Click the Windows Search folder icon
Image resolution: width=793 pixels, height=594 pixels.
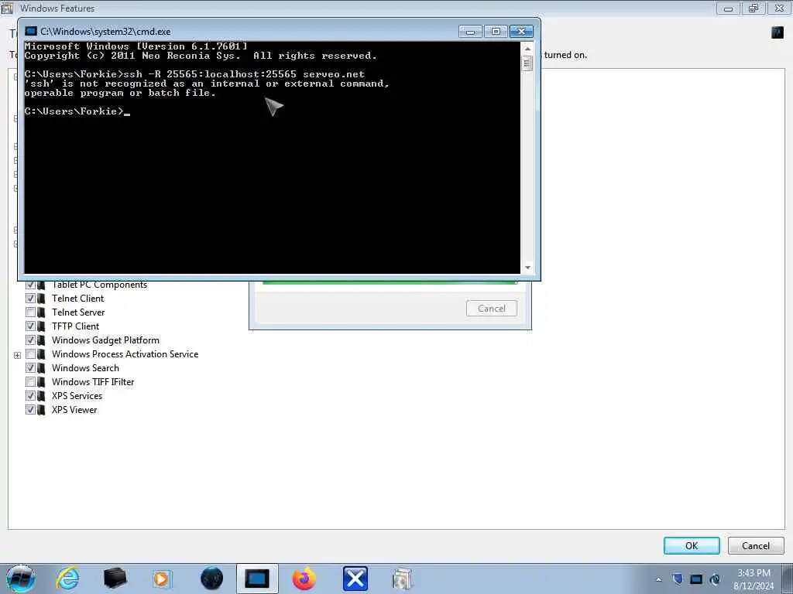point(42,367)
